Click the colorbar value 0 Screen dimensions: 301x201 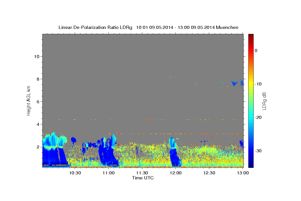[x=256, y=51]
